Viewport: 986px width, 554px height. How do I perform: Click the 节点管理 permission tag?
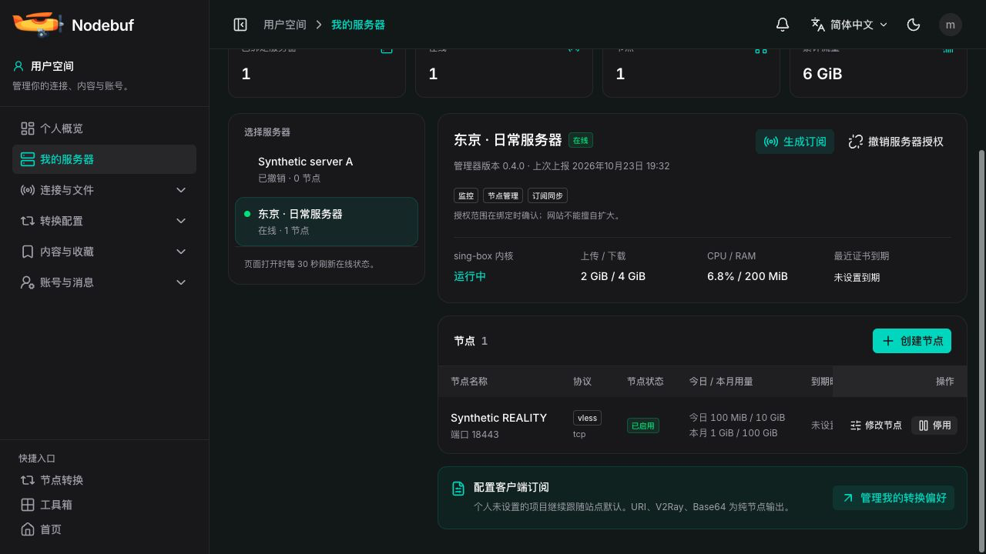point(502,195)
